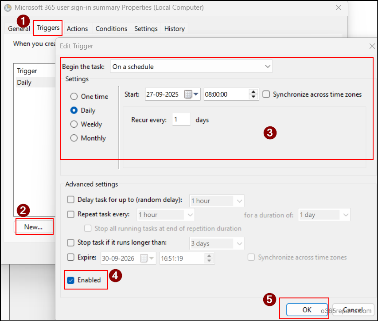The width and height of the screenshot is (378, 321).
Task: Click the New... trigger button
Action: click(34, 227)
